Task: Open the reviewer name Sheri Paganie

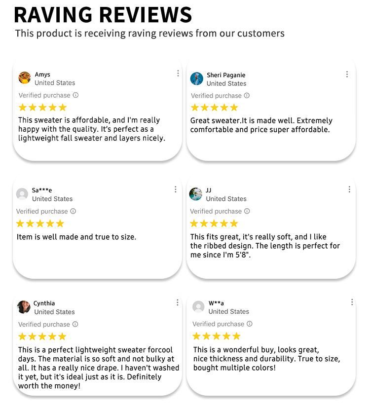Action: point(226,75)
